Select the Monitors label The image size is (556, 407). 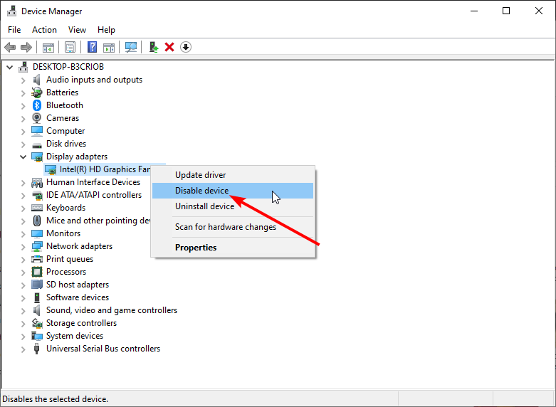click(63, 233)
